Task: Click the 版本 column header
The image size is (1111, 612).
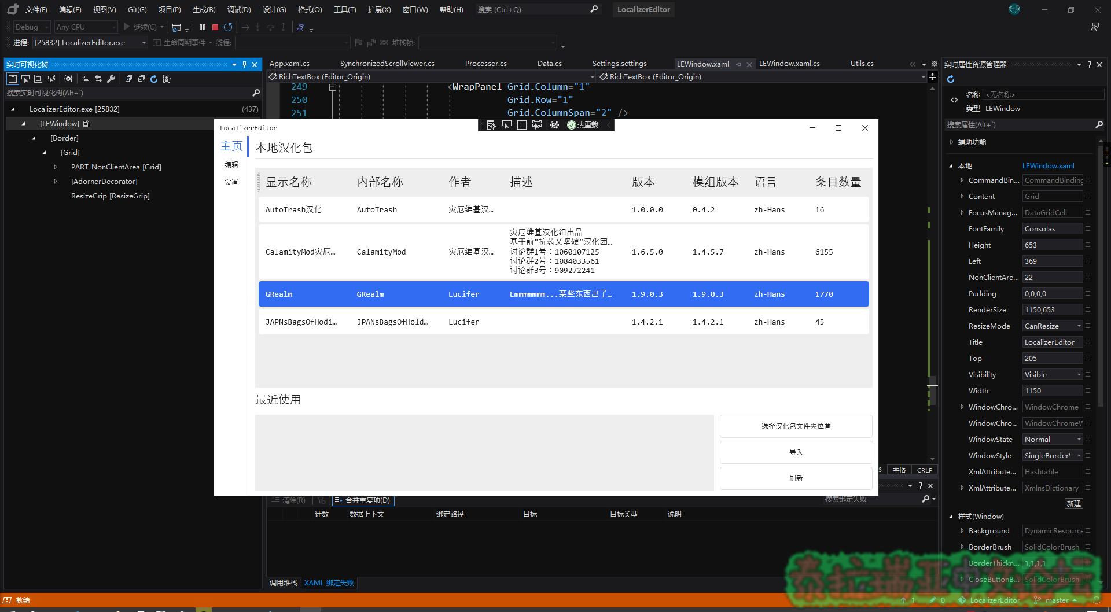Action: [x=643, y=182]
